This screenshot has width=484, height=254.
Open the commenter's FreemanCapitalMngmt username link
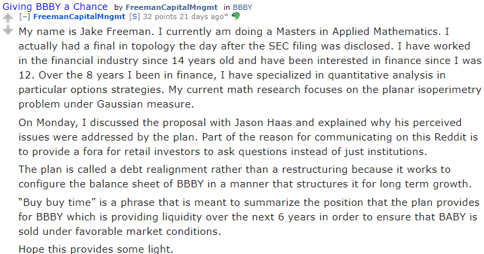point(79,16)
